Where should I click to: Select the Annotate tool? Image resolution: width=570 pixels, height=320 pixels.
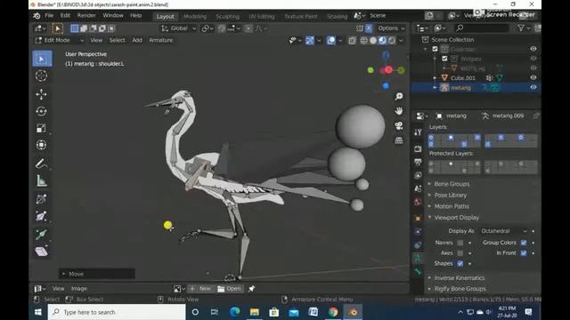pyautogui.click(x=42, y=164)
